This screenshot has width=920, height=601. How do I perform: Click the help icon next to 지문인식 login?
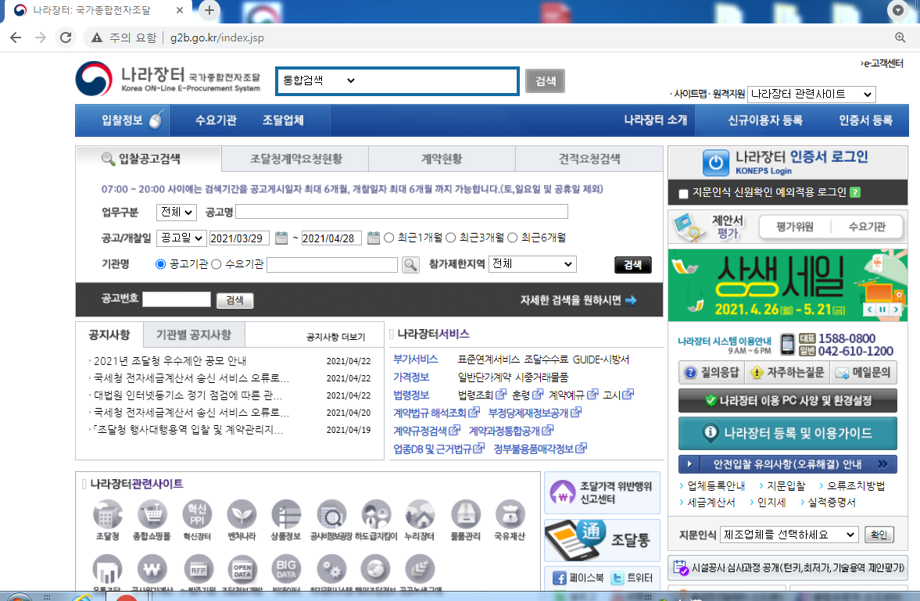(855, 192)
